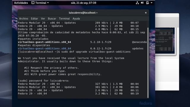The image size is (190, 107).
Task: Click the 289 kB/s download speed value
Action: [102, 23]
